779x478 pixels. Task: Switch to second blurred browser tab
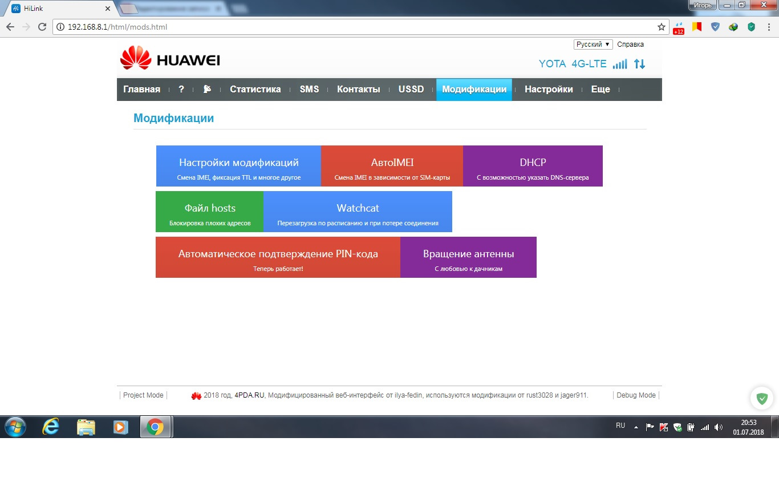coord(174,9)
